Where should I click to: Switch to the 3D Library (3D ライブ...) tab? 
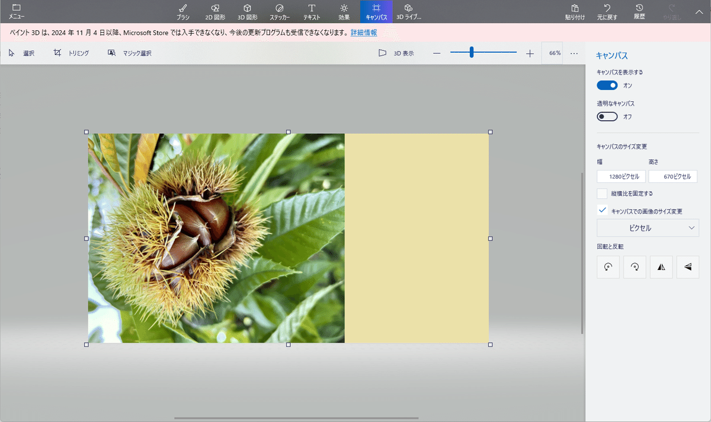pos(408,11)
